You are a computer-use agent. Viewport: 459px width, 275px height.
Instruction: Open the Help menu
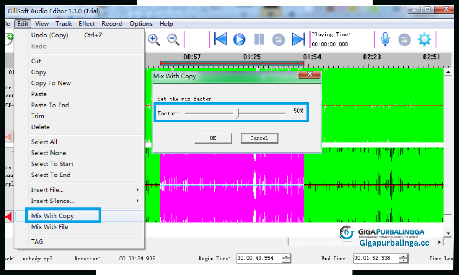click(x=166, y=24)
